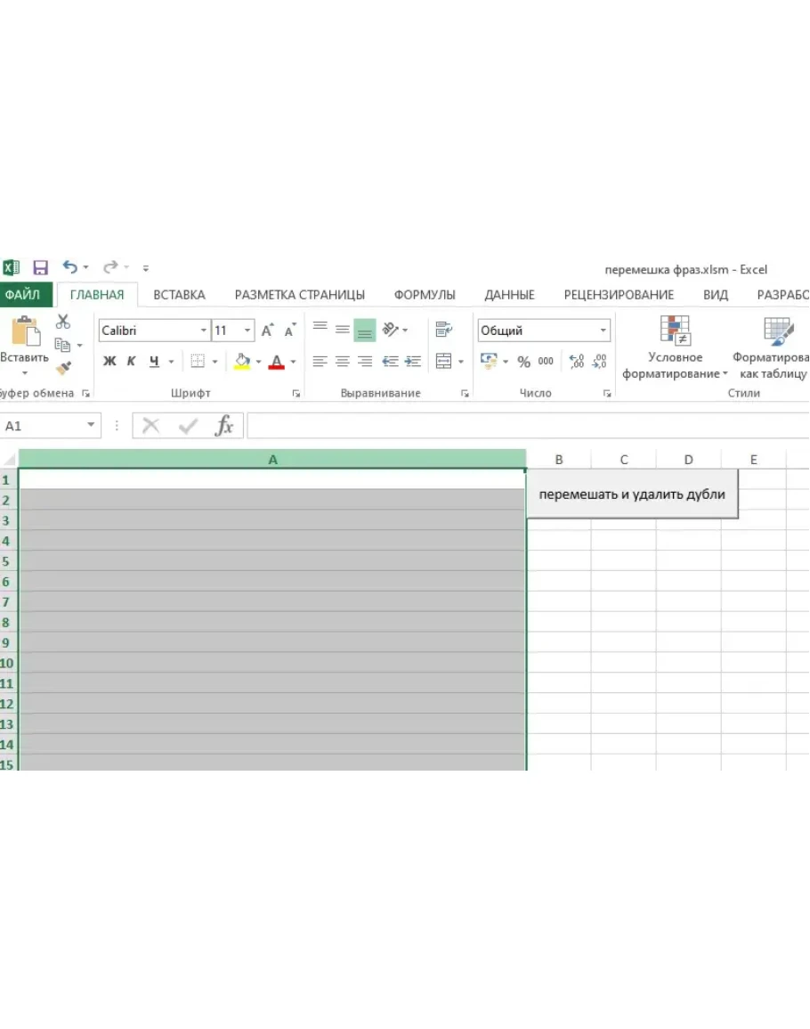
Task: Increase font size with the larger A
Action: pyautogui.click(x=267, y=331)
